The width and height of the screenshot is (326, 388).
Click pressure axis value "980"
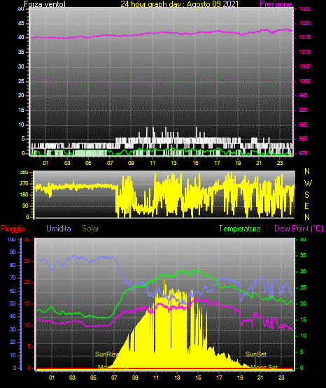(x=303, y=138)
